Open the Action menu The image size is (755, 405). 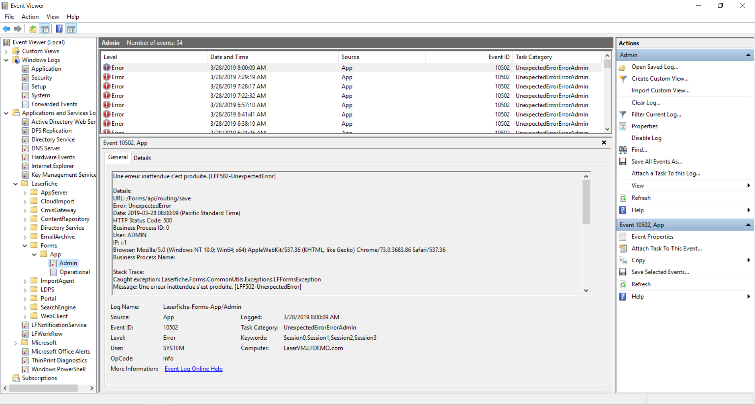coord(30,16)
